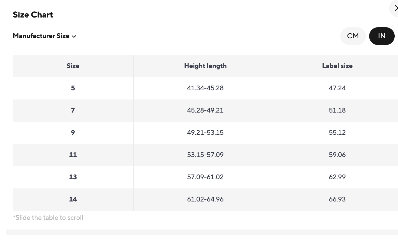Screen dimensions: 398x244
Task: Select the size 14 row label
Action: [73, 199]
